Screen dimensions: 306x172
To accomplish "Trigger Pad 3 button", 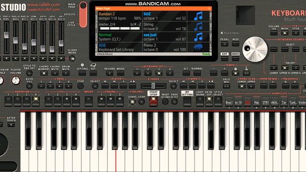I will pos(59,86).
